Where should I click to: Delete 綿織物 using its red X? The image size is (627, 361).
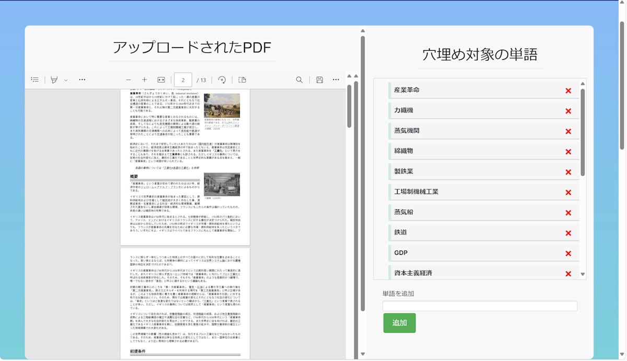[x=568, y=152]
